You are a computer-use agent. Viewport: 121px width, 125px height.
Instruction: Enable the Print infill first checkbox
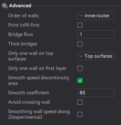tap(80, 25)
